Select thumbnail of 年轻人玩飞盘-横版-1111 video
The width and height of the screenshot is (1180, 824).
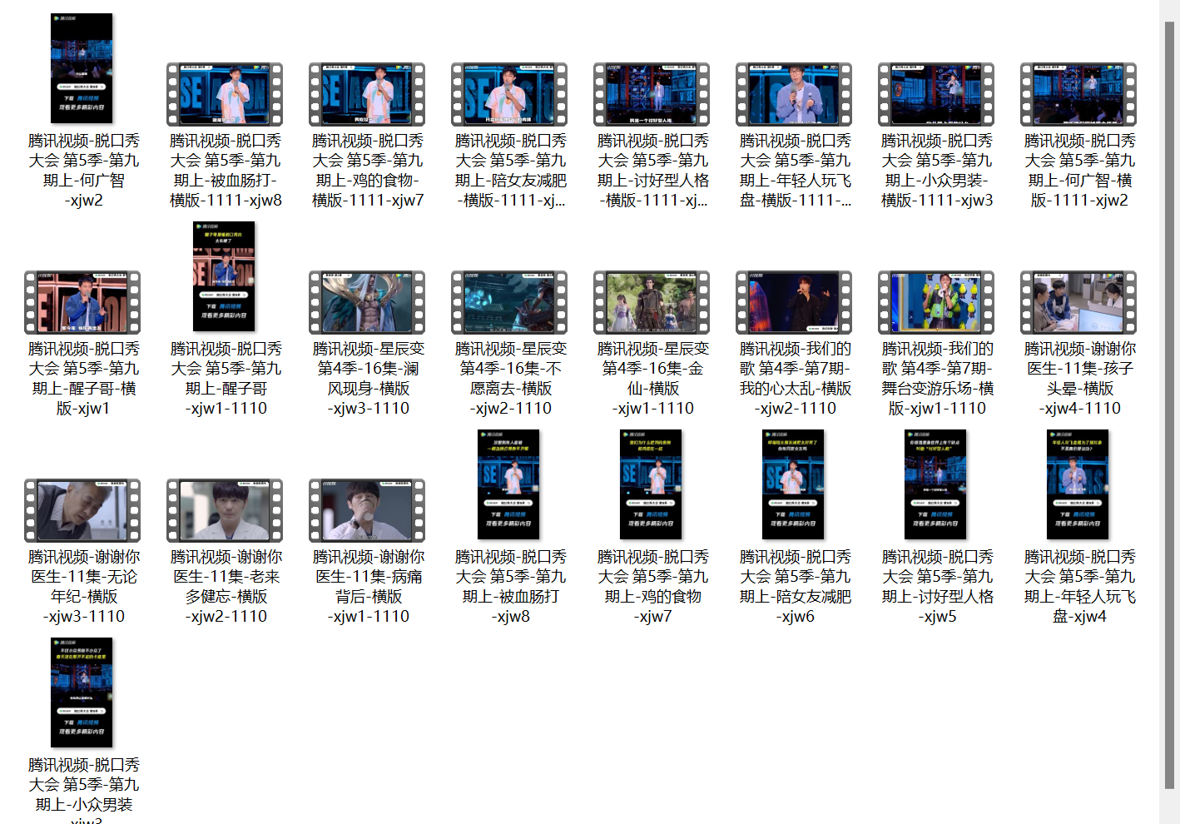point(794,94)
